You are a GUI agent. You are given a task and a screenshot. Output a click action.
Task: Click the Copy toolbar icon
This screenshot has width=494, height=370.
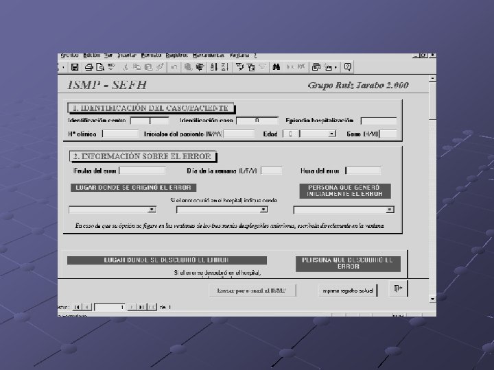click(137, 67)
